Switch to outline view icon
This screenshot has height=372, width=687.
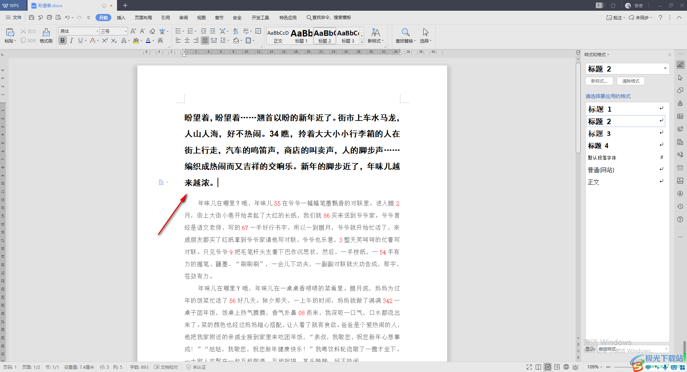[557, 367]
